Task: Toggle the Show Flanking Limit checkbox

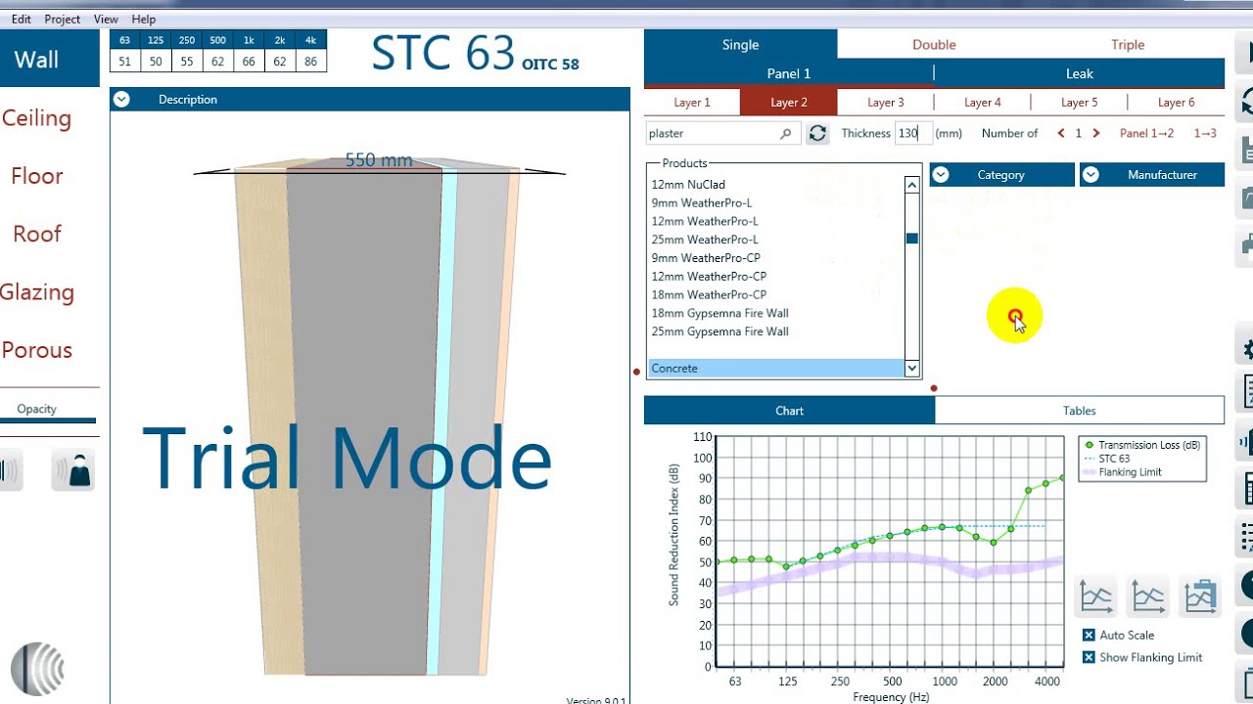Action: coord(1089,657)
